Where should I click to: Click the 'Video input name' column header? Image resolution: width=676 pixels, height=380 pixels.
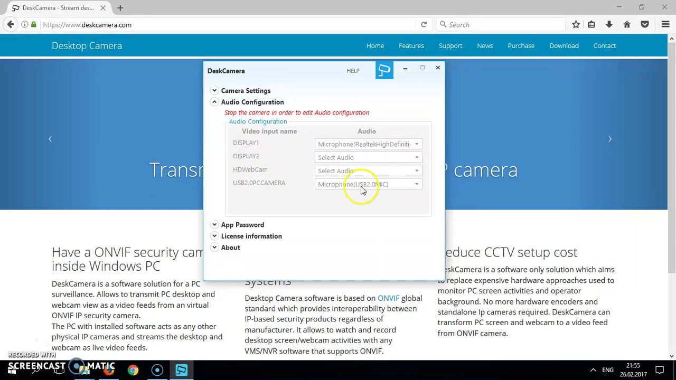(269, 131)
